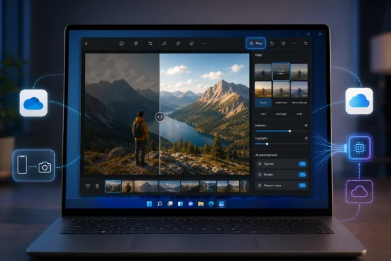Viewport: 391px width, 261px height.
Task: Click the "AI enhancements" section heading
Action: 266,155
